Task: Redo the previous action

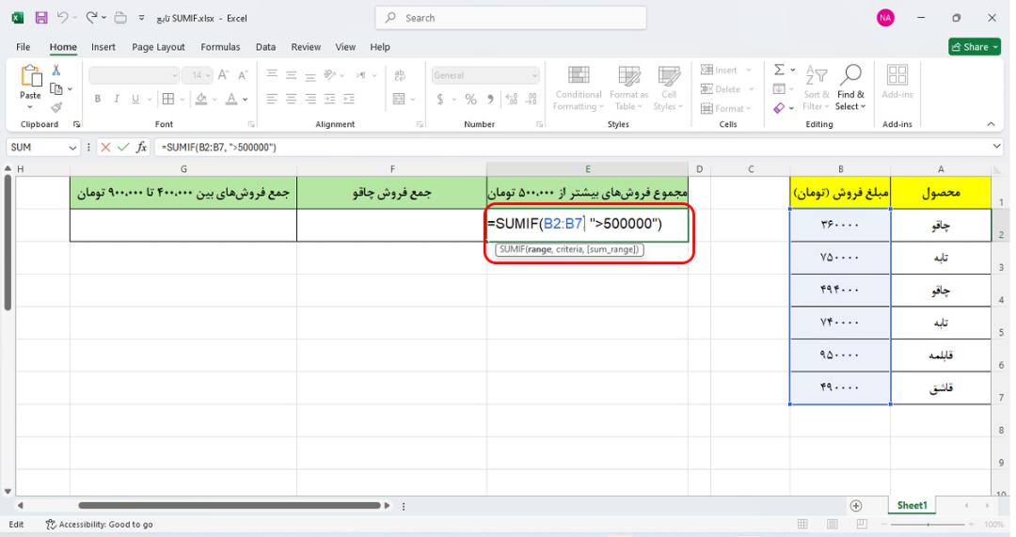Action: (91, 18)
